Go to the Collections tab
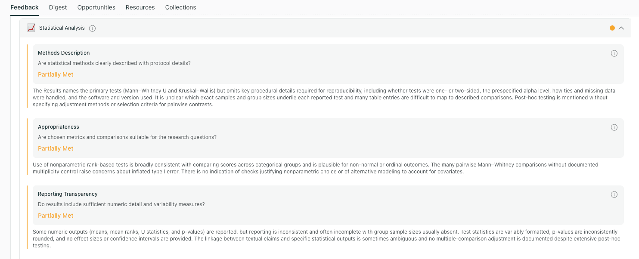 180,7
